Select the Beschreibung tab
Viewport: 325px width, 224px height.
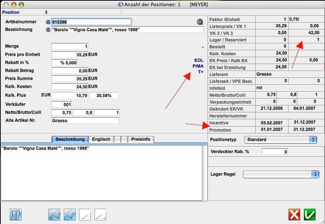pyautogui.click(x=70, y=139)
